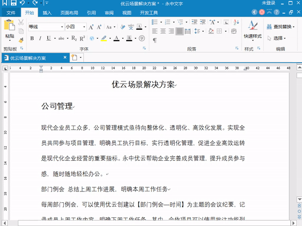The height and width of the screenshot is (226, 302).
Task: Toggle Bold formatting
Action: (x=32, y=38)
